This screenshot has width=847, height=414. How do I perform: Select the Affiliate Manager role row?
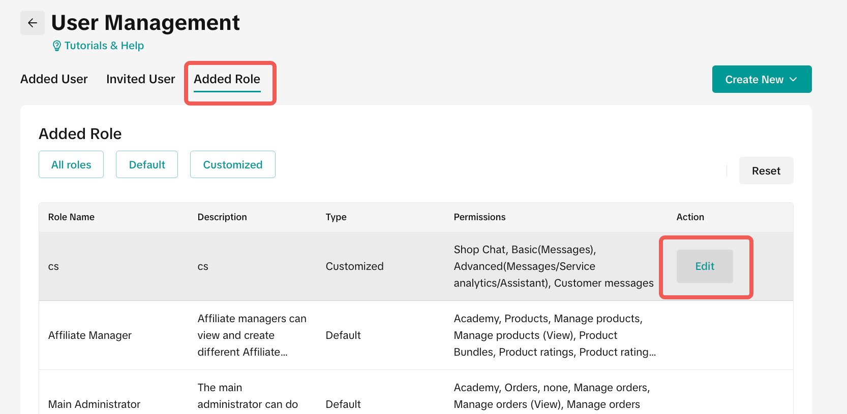pos(90,335)
